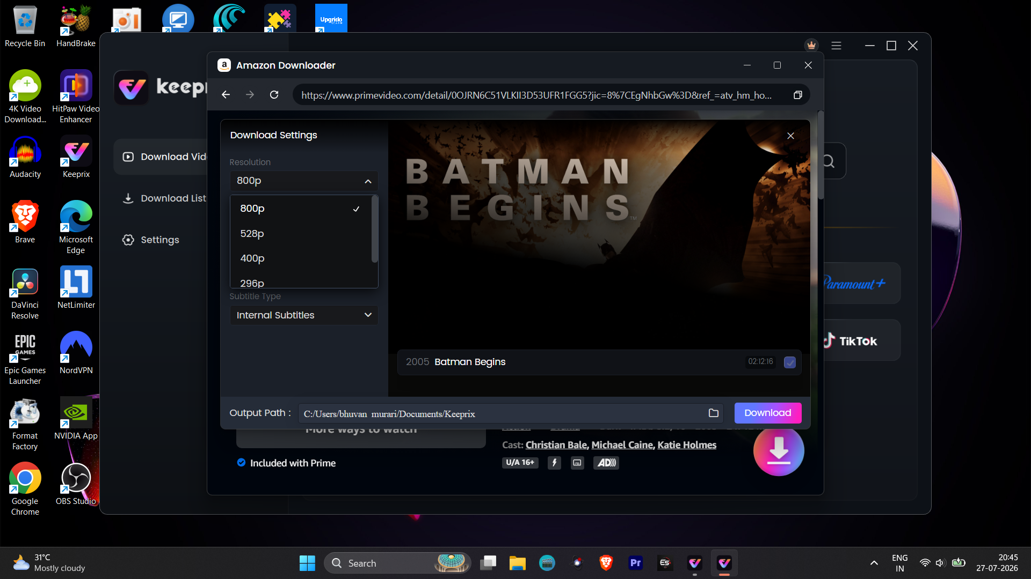Image resolution: width=1031 pixels, height=579 pixels.
Task: Launch HandBrake from desktop
Action: (x=76, y=26)
